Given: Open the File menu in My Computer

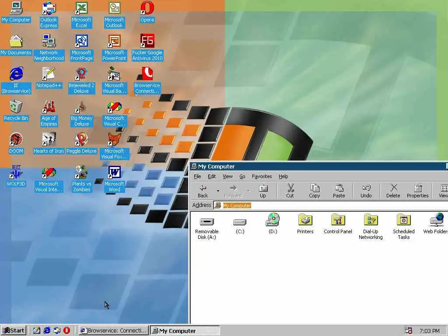Looking at the screenshot, I should pyautogui.click(x=197, y=176).
